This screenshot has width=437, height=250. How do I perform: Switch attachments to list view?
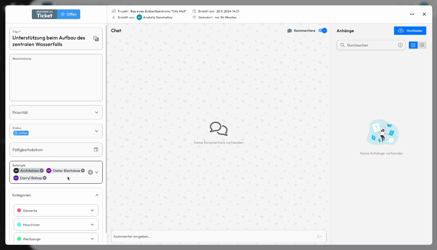pos(422,45)
